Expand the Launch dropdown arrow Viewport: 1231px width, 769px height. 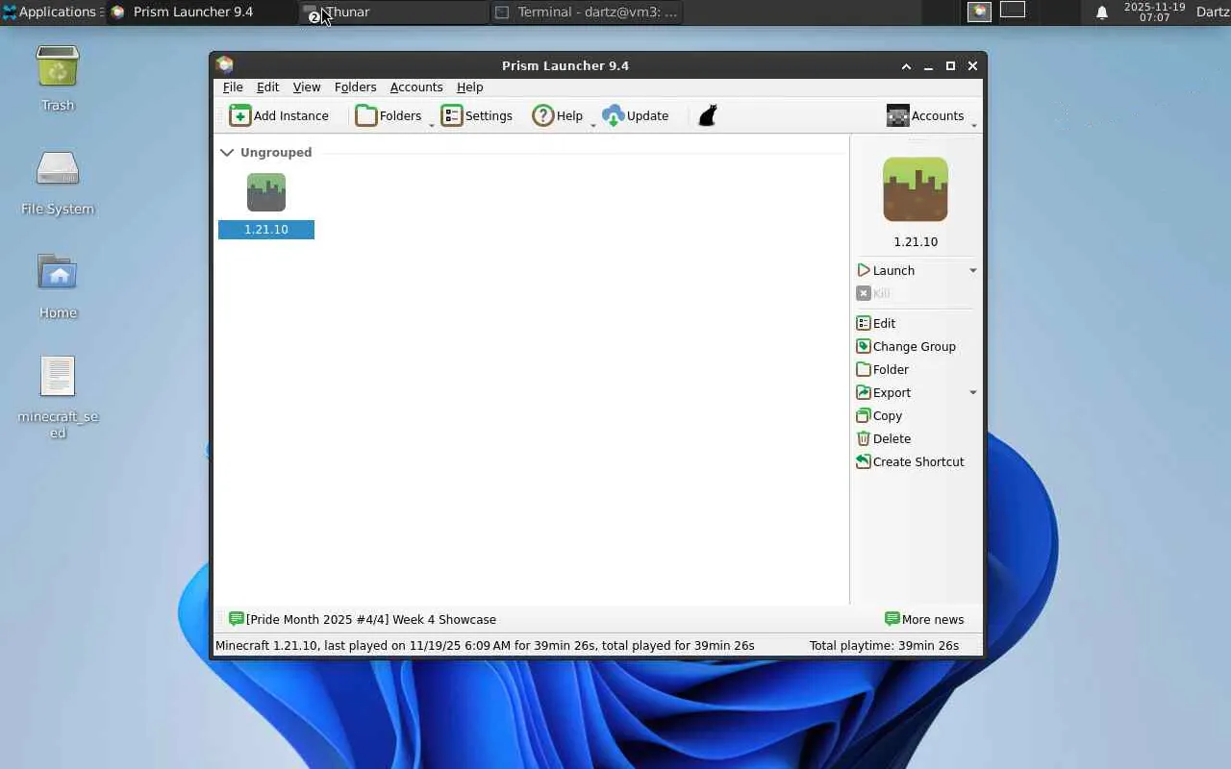pyautogui.click(x=973, y=271)
